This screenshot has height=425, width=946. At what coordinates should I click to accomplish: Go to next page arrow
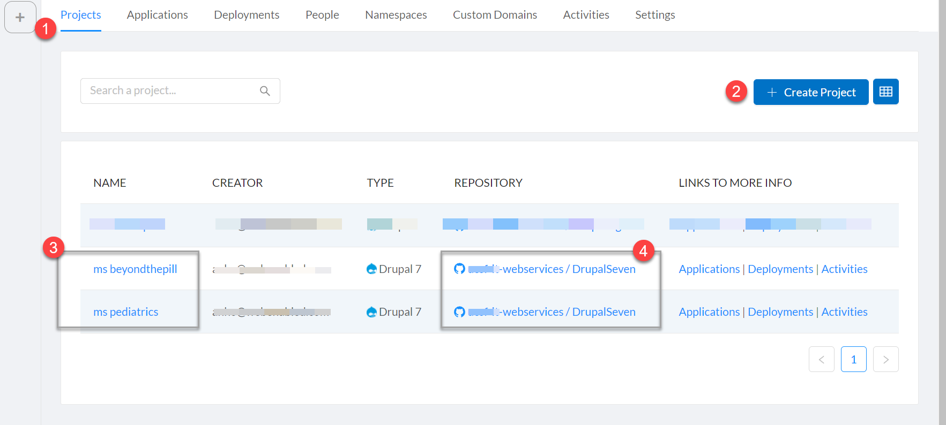pos(885,359)
